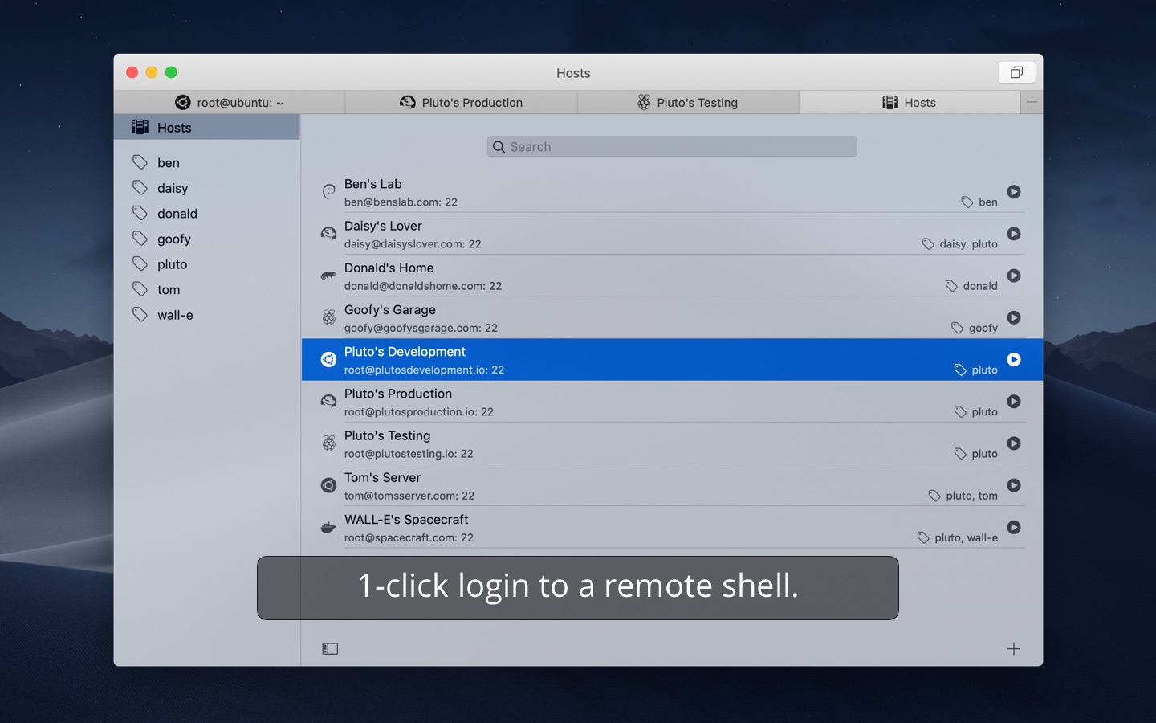Viewport: 1156px width, 723px height.
Task: Add a new host with bottom plus icon
Action: pyautogui.click(x=1014, y=648)
